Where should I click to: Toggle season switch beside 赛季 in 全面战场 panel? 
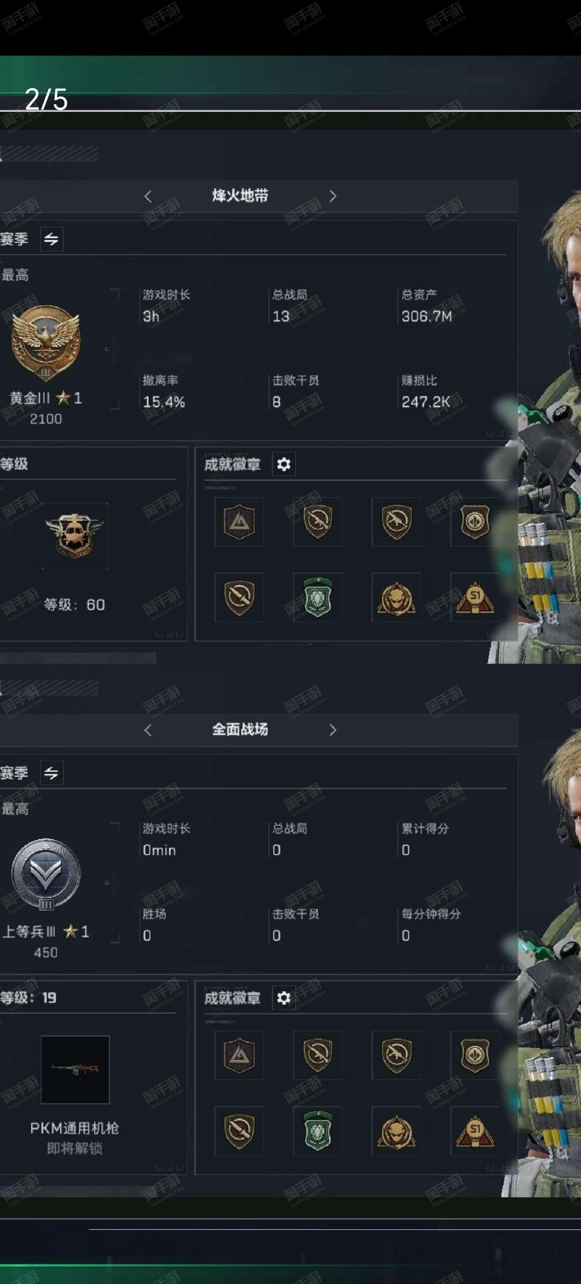click(51, 773)
